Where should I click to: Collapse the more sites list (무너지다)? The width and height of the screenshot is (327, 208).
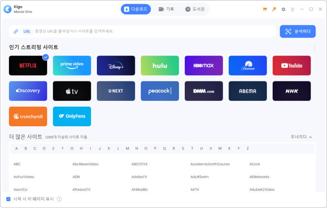[301, 137]
